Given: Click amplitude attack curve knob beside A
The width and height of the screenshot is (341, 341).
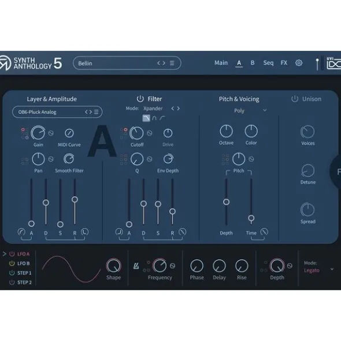Looking at the screenshot, I should 21,232.
